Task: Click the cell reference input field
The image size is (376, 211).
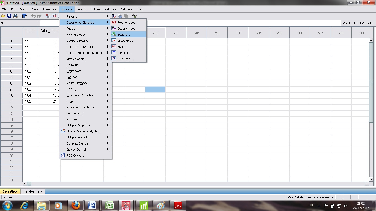Action: (x=19, y=23)
